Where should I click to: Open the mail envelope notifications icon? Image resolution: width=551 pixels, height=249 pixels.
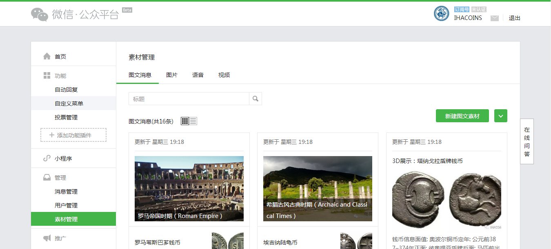point(495,18)
